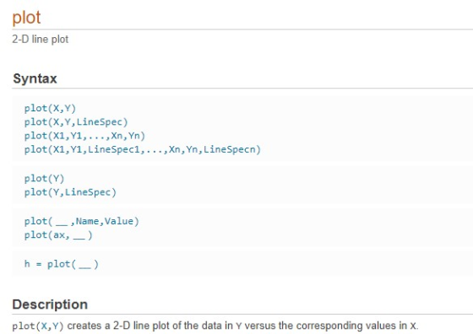The width and height of the screenshot is (473, 334).
Task: Click the orange plot page title
Action: (x=26, y=18)
